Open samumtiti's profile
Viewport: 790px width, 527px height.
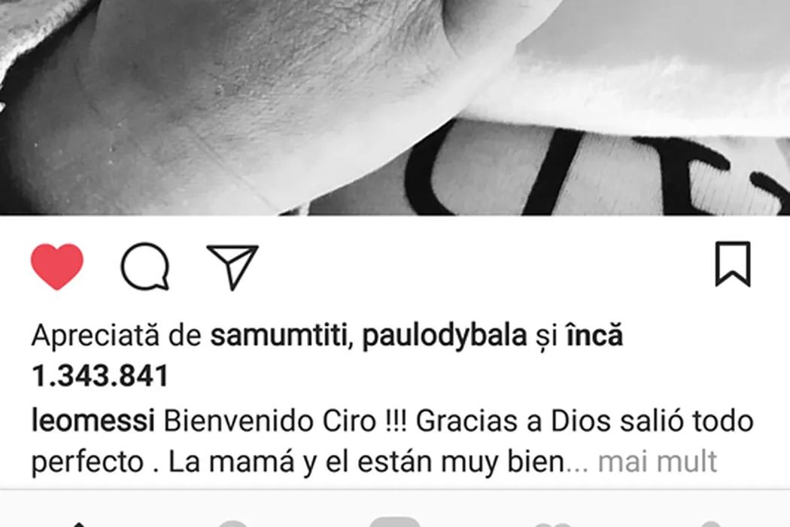coord(278,335)
